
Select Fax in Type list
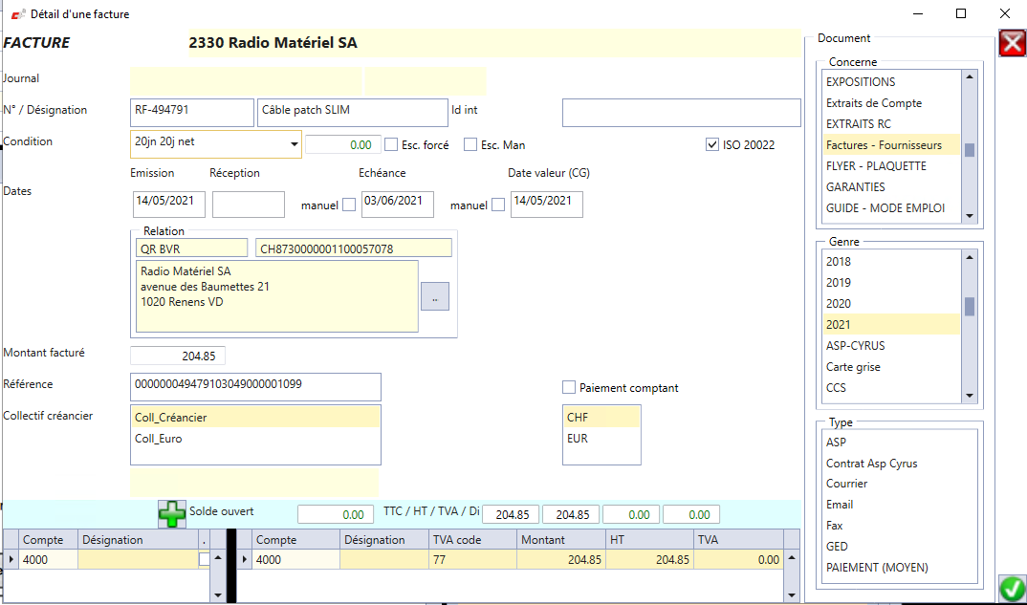(900, 525)
